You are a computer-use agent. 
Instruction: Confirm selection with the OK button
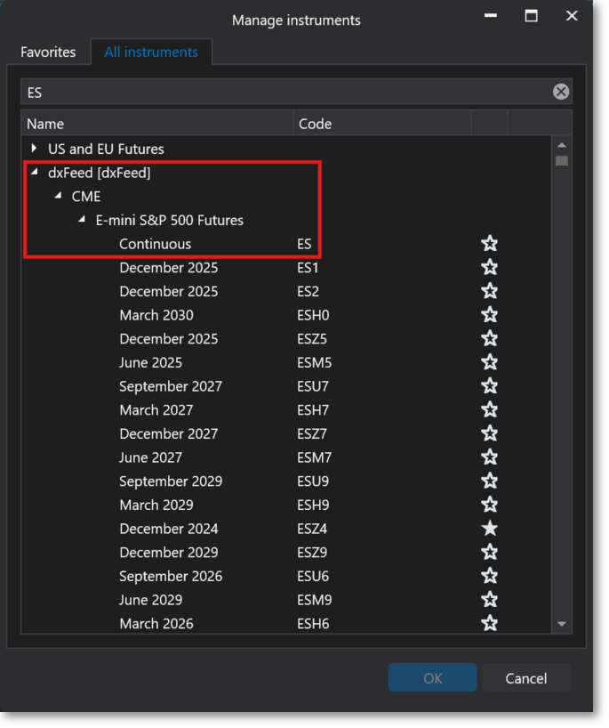pos(432,677)
